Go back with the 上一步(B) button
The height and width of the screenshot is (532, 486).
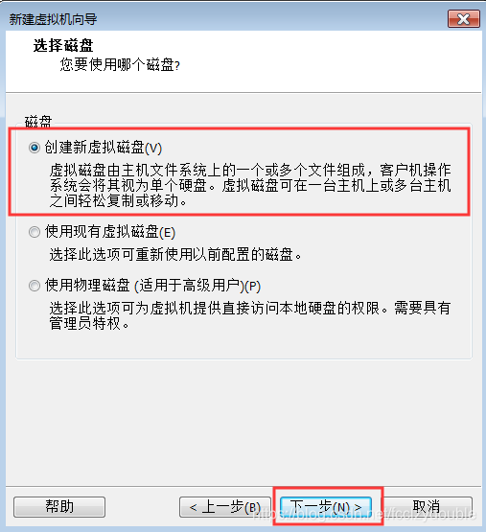point(225,507)
